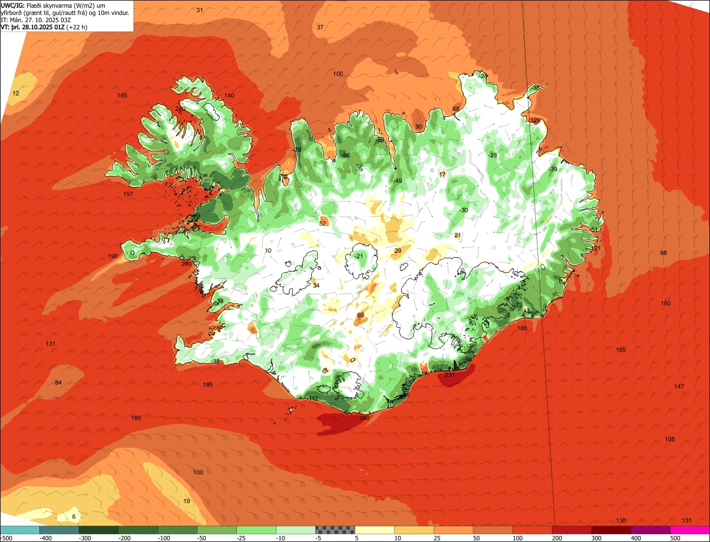The width and height of the screenshot is (710, 542).
Task: Click the valid time 'VT: þri. 28.10.2025 01Z'
Action: (32, 27)
